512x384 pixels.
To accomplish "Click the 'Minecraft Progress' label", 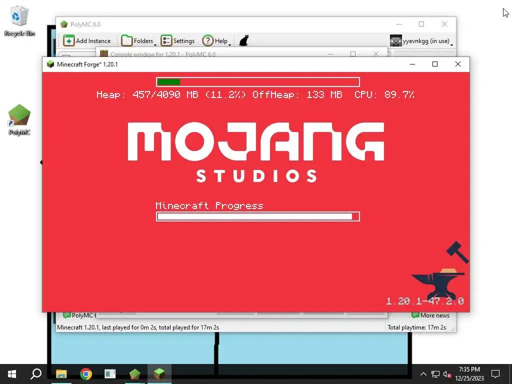I will tap(209, 205).
